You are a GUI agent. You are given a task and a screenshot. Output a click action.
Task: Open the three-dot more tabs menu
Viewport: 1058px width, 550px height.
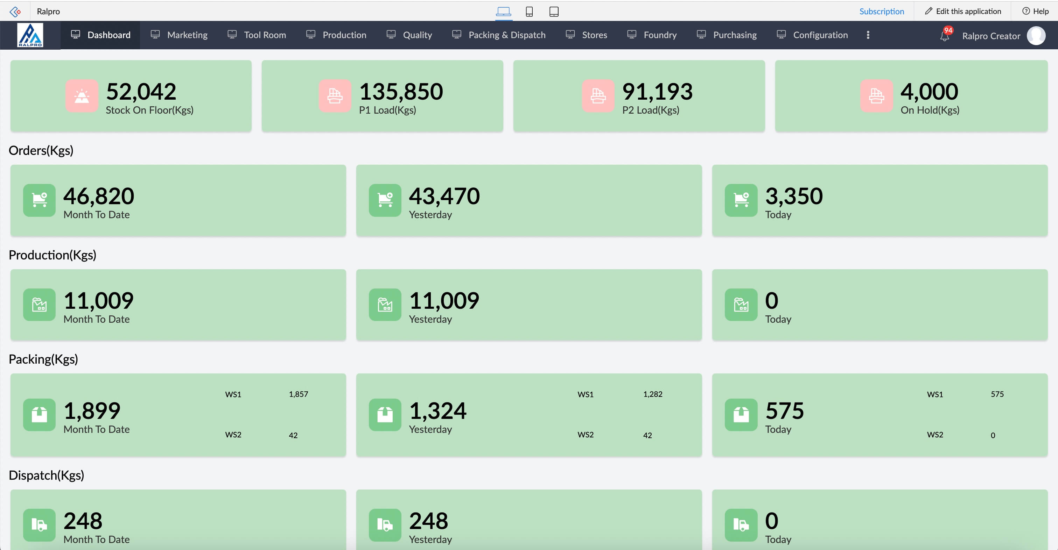868,35
